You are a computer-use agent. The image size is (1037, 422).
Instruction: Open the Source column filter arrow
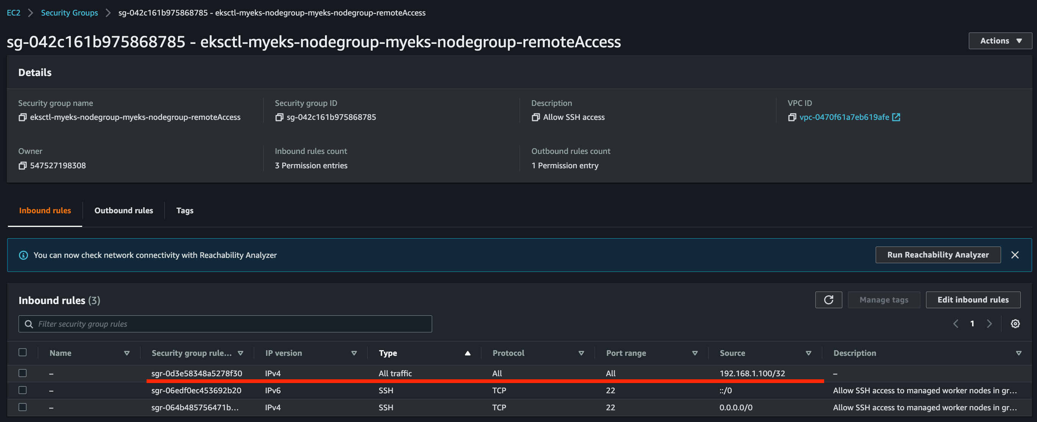click(x=808, y=353)
